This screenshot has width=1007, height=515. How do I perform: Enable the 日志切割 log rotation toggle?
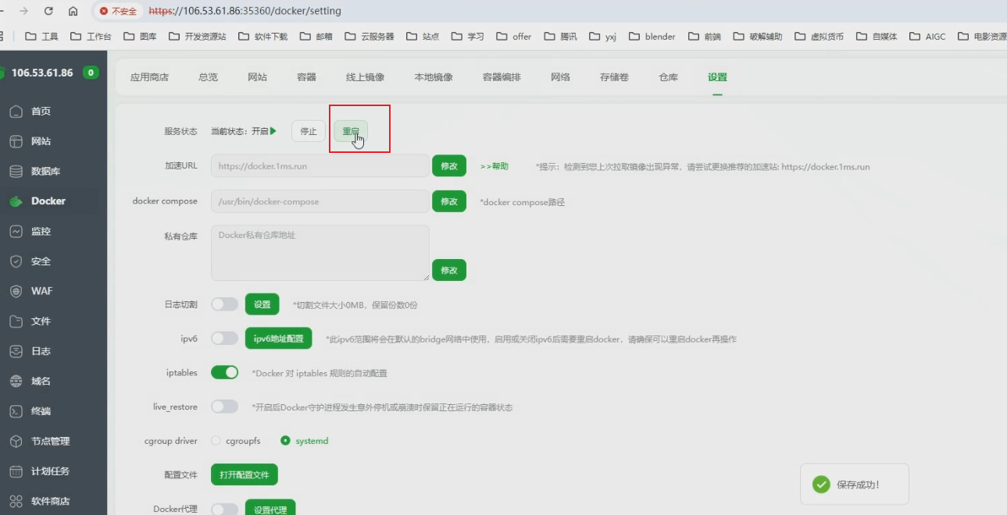point(224,304)
